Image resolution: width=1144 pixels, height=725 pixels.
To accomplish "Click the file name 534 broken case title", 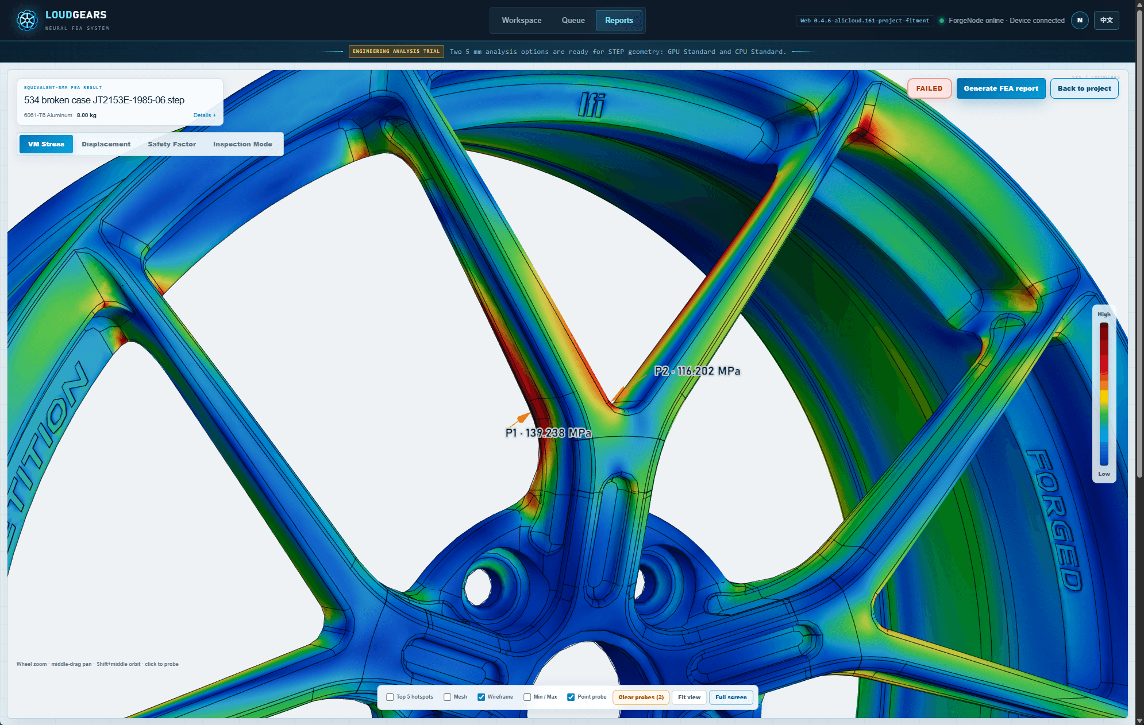I will [x=104, y=100].
